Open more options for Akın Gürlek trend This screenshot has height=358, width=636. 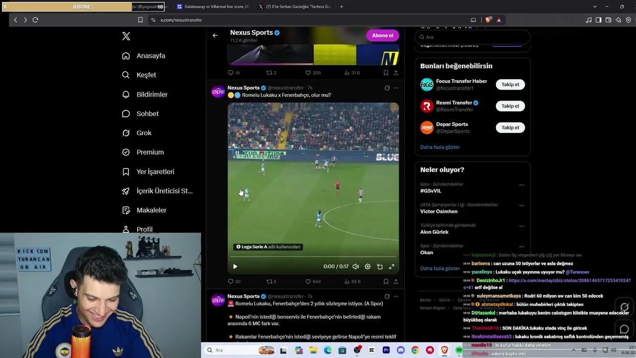(522, 226)
